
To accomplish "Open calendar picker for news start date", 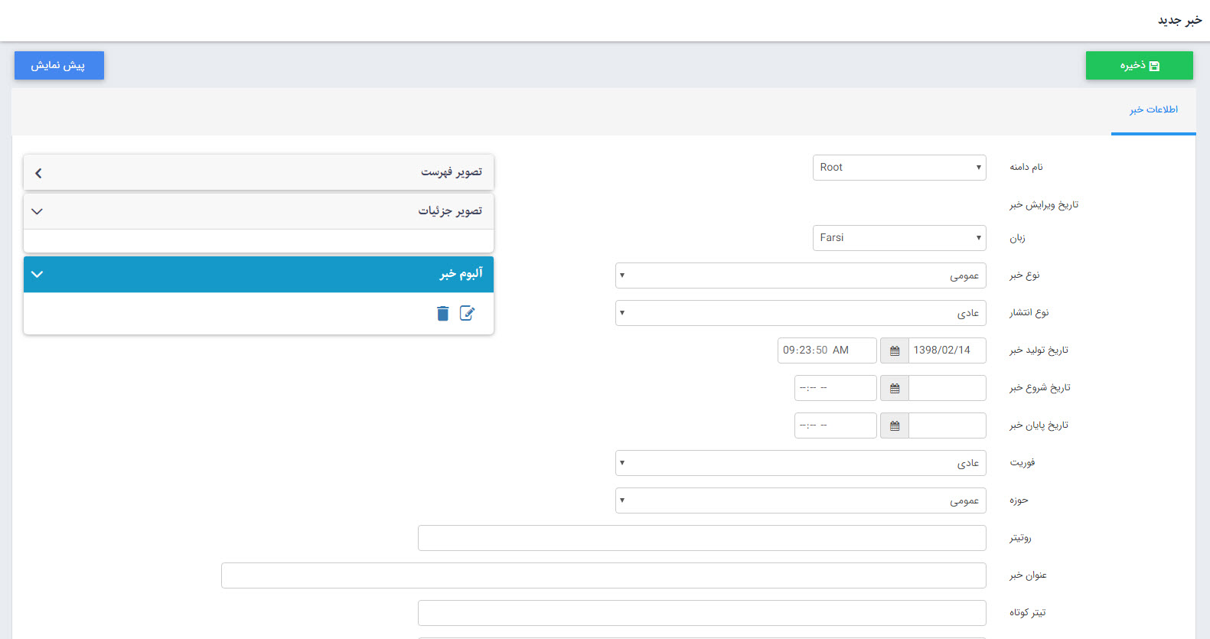I will pos(894,388).
